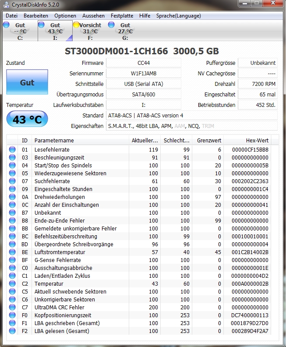Click the Puffergrösse field showing Unbekannt
The width and height of the screenshot is (286, 347).
tap(258, 63)
